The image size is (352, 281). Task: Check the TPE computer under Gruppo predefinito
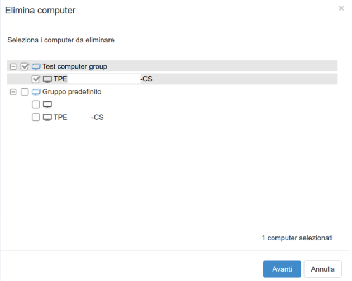36,117
